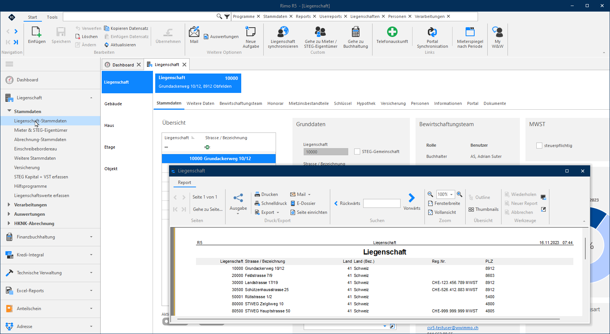Click the search magnifier in top bar
Screen dimensions: 610x334
[219, 16]
